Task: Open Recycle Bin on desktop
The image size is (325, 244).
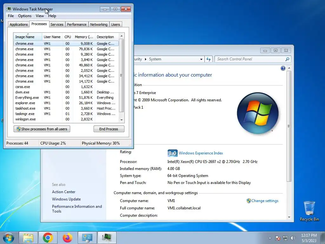Action: [309, 211]
